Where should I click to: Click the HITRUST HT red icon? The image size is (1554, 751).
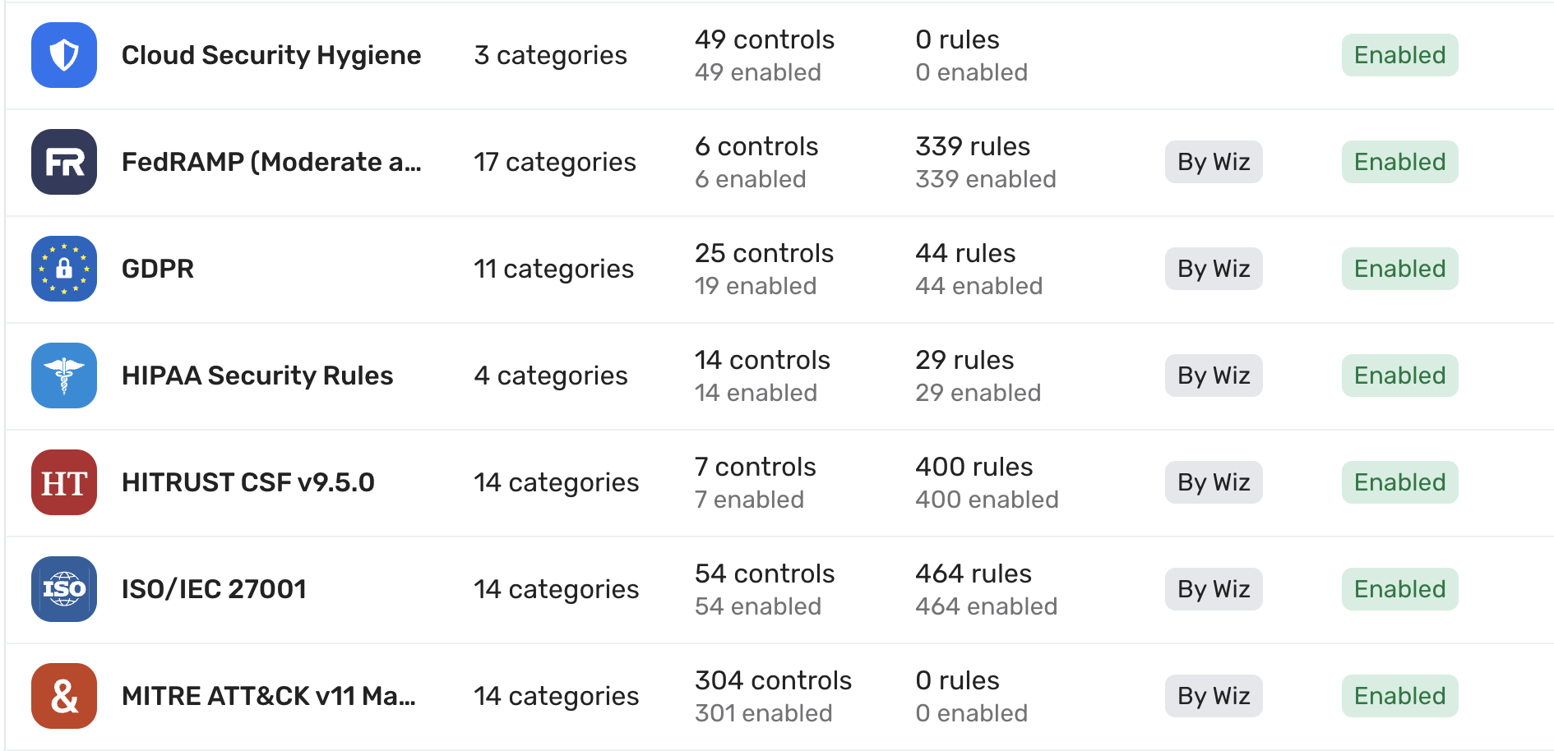point(64,482)
